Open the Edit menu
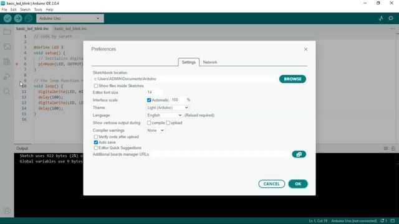 13,10
